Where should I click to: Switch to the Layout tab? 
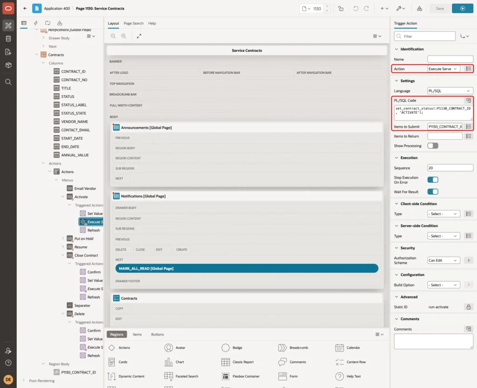pos(113,23)
